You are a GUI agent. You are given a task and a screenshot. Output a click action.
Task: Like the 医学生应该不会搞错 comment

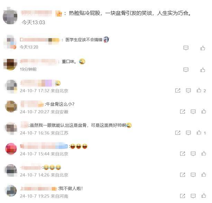point(203,48)
